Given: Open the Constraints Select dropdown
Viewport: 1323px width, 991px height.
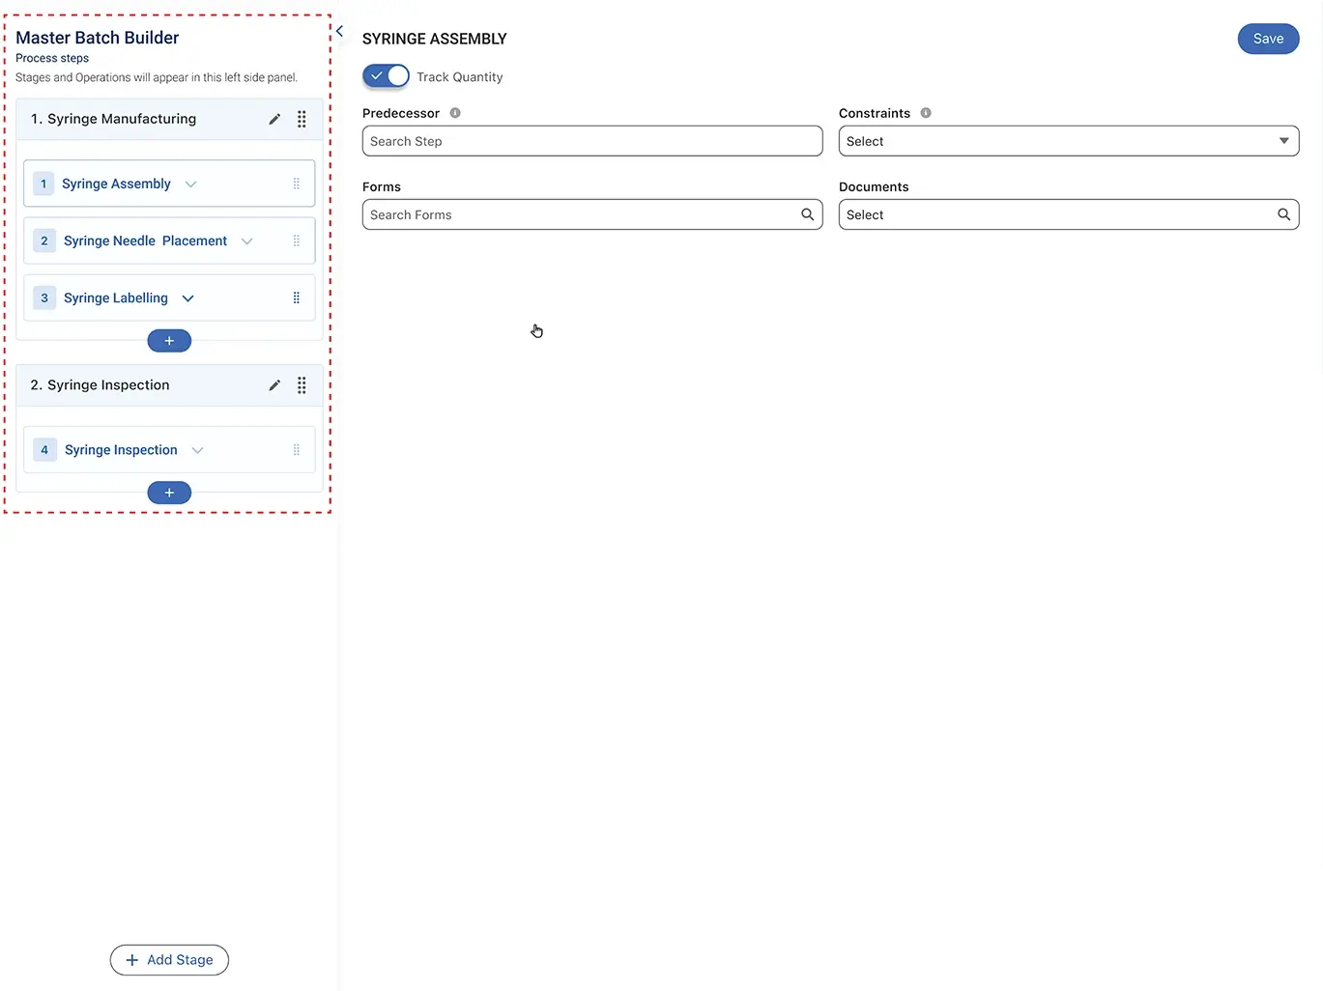Looking at the screenshot, I should pos(1069,141).
